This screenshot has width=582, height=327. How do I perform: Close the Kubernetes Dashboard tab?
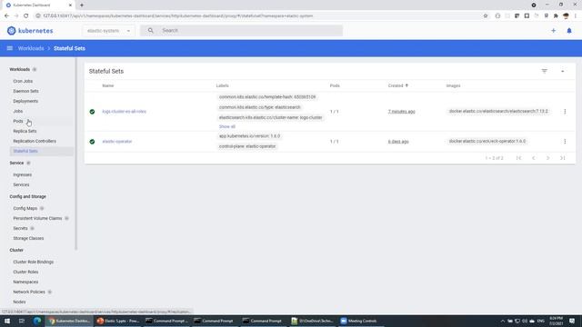70,5
